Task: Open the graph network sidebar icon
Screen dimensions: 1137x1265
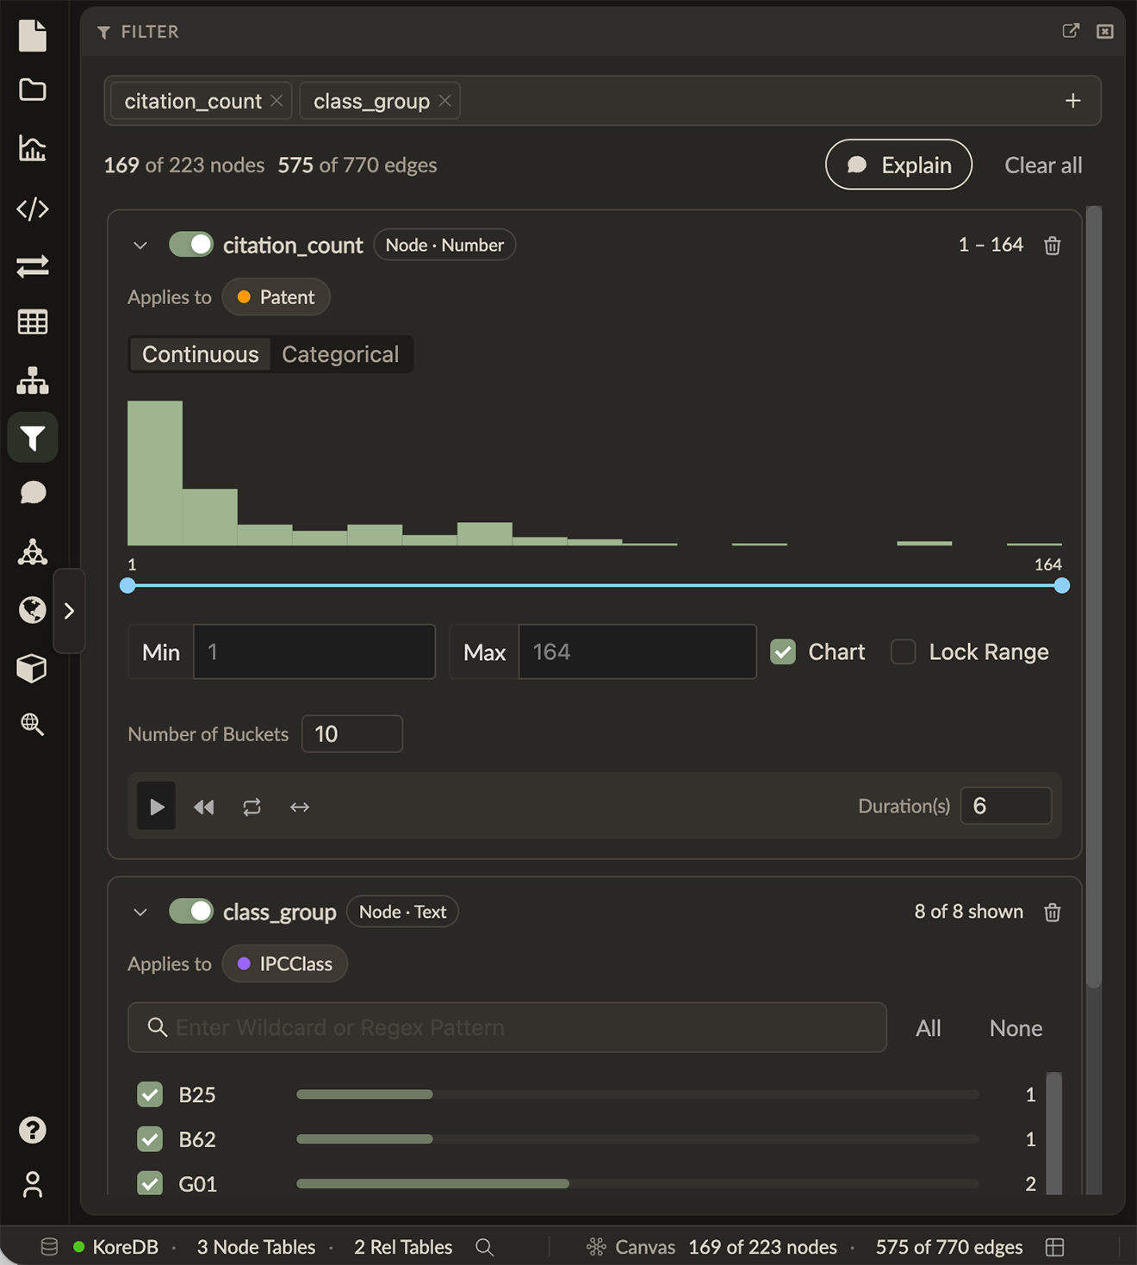Action: 33,551
